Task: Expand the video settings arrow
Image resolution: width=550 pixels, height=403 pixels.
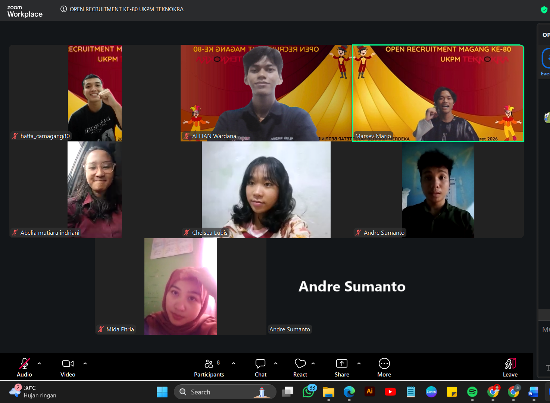Action: 85,363
